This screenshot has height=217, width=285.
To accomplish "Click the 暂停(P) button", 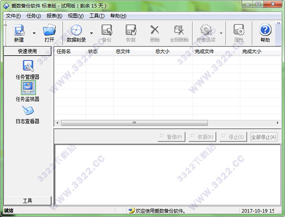I will tap(171, 137).
